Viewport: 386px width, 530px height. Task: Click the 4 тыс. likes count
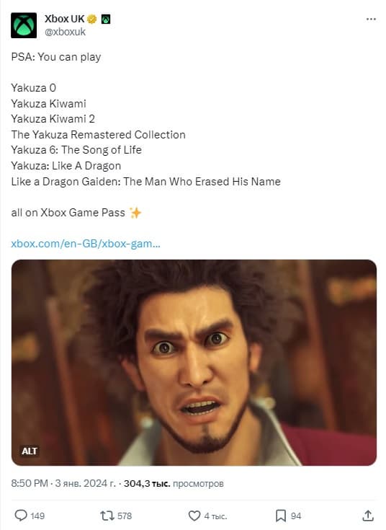pos(215,516)
